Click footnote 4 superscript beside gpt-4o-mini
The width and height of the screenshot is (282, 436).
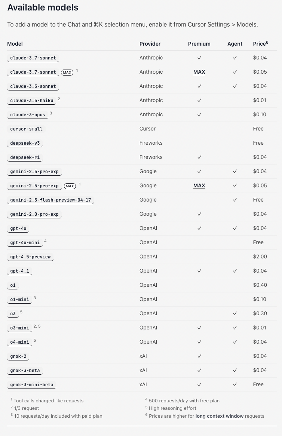tap(45, 241)
